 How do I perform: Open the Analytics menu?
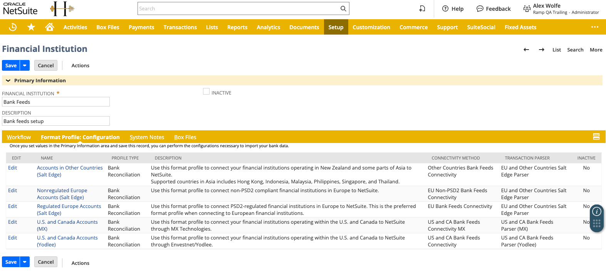click(x=269, y=27)
